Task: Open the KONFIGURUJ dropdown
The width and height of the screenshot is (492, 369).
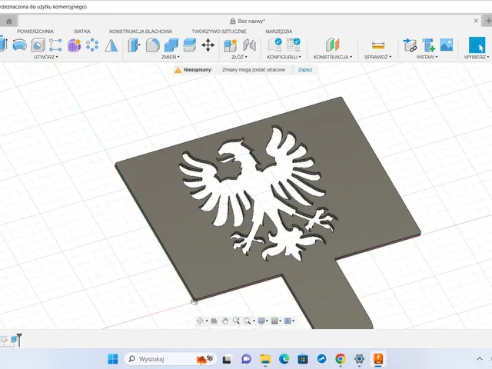Action: click(284, 57)
